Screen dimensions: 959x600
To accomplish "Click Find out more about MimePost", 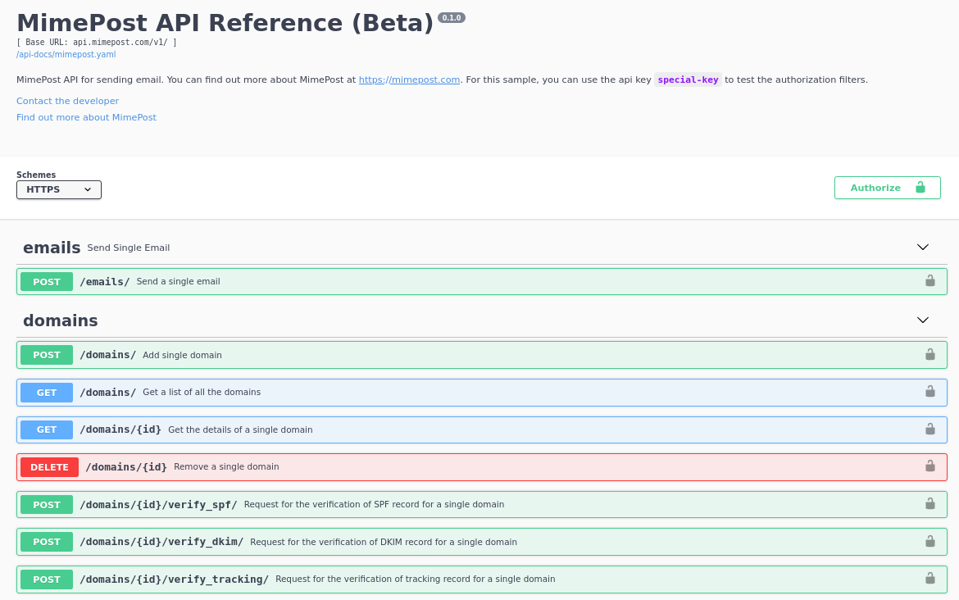I will pyautogui.click(x=86, y=117).
